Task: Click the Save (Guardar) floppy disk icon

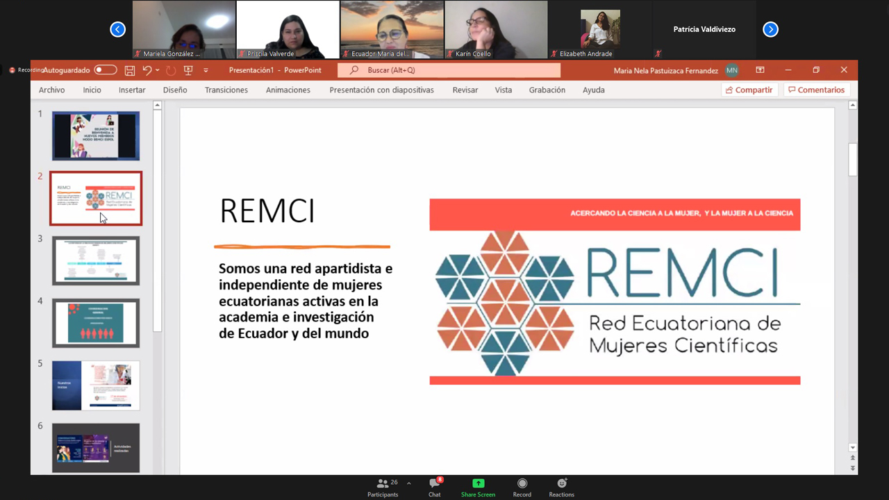Action: [130, 70]
